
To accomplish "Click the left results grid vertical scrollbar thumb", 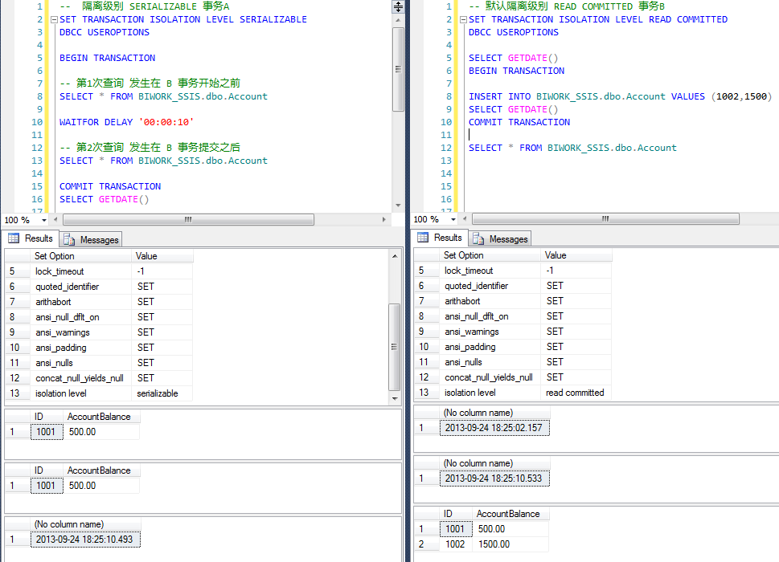I will [395, 347].
